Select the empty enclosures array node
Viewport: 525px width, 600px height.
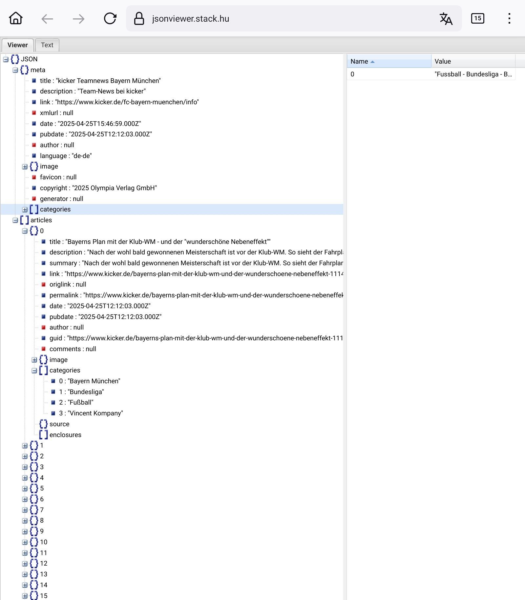pyautogui.click(x=65, y=435)
